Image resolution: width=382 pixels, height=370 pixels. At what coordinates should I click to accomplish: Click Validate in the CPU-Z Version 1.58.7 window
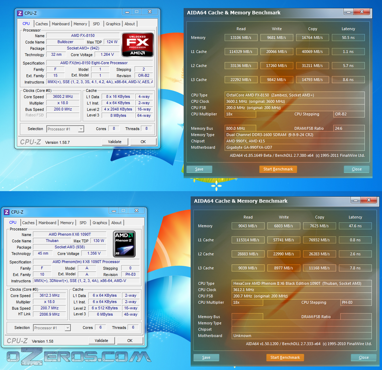point(115,142)
